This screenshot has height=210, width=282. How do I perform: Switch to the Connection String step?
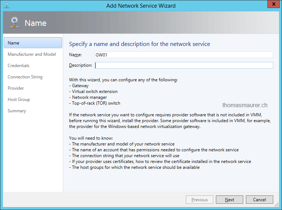point(25,77)
